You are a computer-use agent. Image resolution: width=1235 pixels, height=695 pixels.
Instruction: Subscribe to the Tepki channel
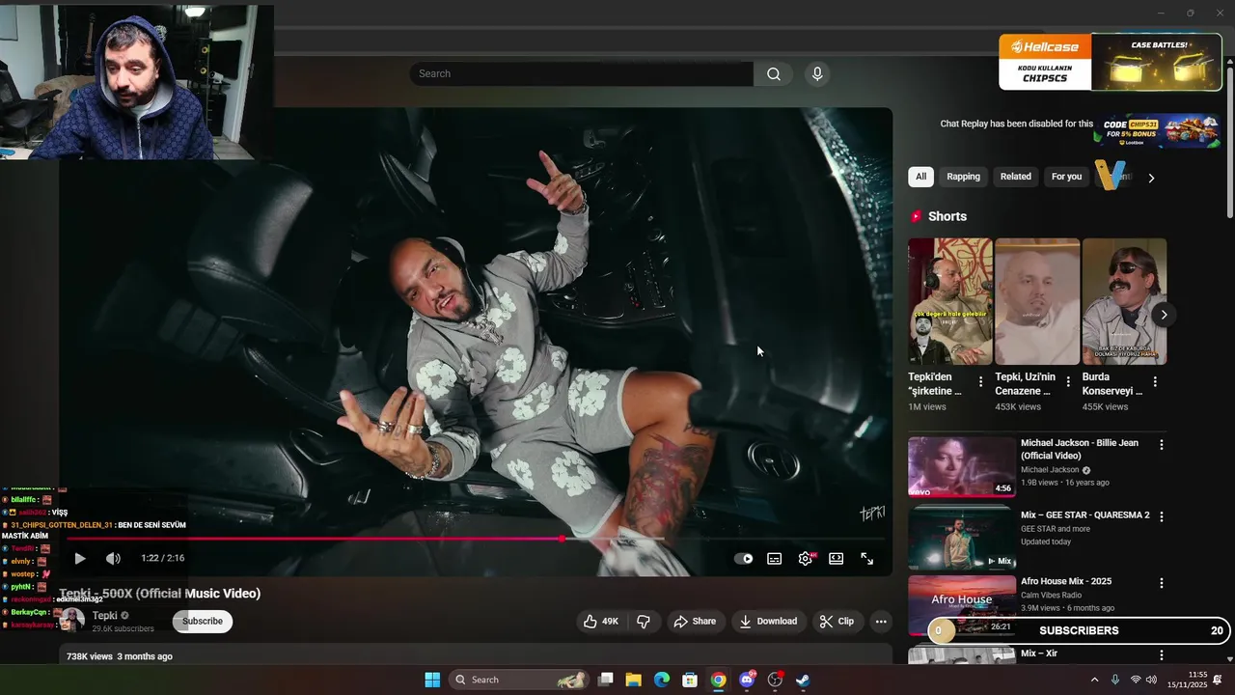point(203,621)
